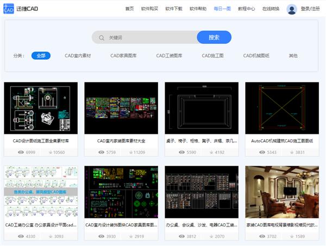The width and height of the screenshot is (326, 246).
Task: Select the 其他 category
Action: 293,56
